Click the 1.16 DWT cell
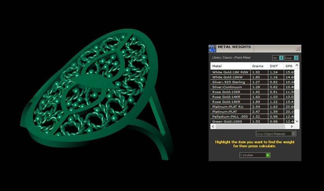324x191 pixels. click(x=276, y=77)
